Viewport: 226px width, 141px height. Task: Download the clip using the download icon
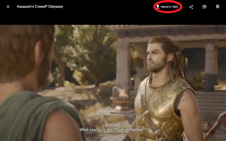pyautogui.click(x=204, y=7)
